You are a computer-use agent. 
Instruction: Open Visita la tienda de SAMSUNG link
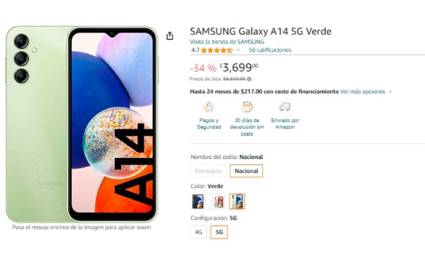coord(227,42)
